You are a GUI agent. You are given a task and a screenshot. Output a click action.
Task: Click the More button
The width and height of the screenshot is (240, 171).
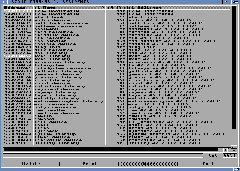[x=149, y=164]
